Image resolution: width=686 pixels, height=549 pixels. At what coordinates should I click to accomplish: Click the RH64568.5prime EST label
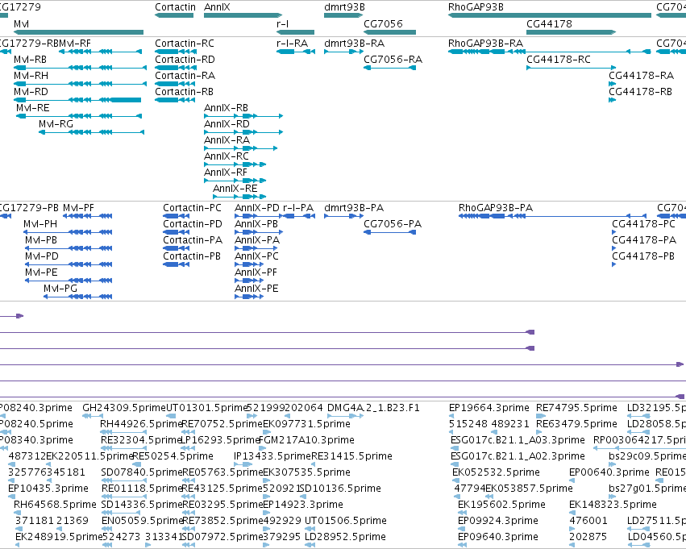tap(55, 504)
